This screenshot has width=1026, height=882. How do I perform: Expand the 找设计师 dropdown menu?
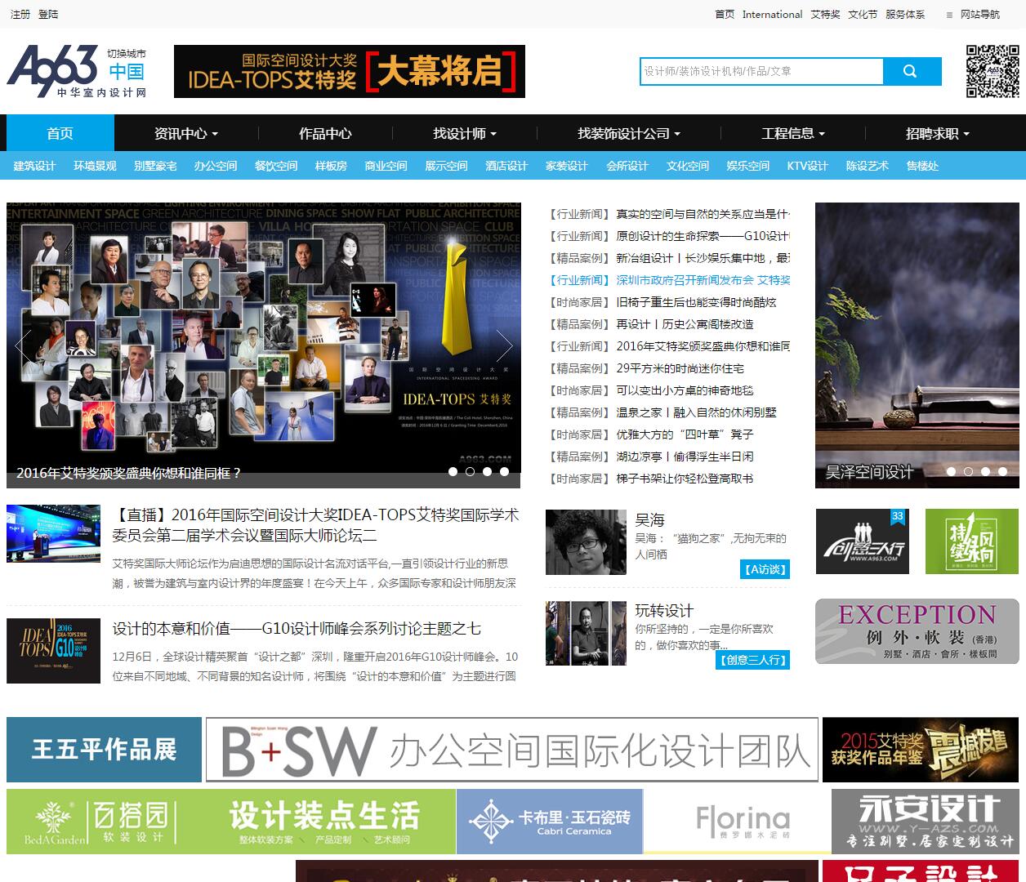[464, 133]
